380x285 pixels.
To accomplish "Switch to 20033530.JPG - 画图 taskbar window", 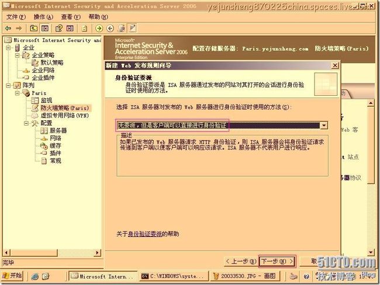I will [x=245, y=276].
